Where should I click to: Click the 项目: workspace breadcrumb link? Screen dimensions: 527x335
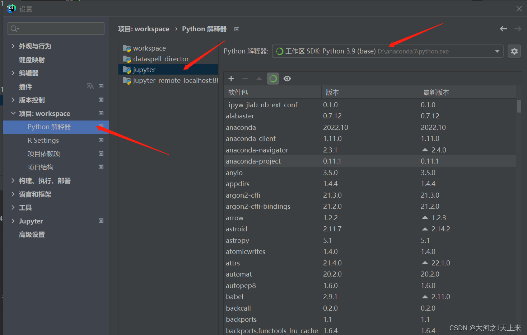[144, 29]
